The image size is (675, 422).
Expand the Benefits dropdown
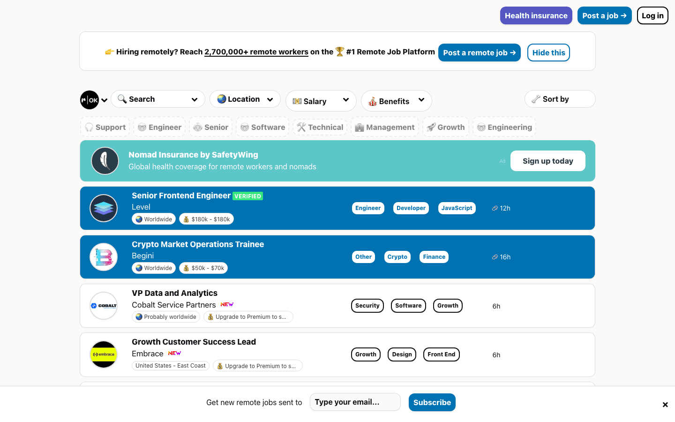396,101
